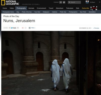Screen dimensions: 101x95
Task: Open Photographers section
Action: click(73, 12)
